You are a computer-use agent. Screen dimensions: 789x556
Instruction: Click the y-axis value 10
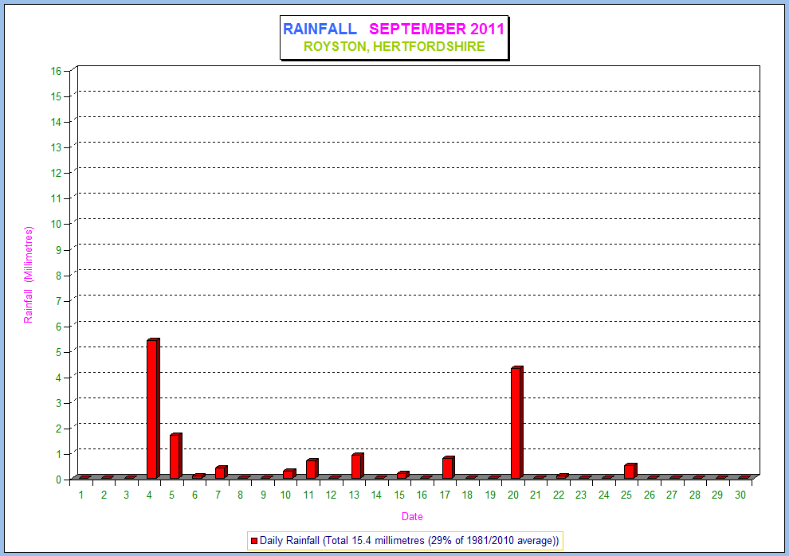click(56, 224)
